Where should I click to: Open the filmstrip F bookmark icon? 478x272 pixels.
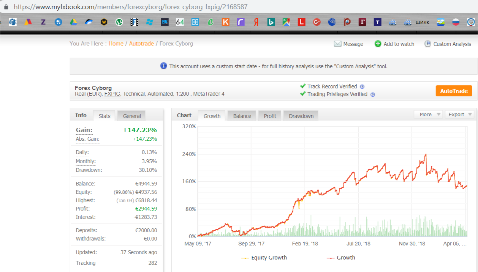[134, 22]
